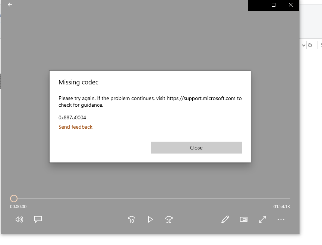Close the Missing codec dialog

196,148
